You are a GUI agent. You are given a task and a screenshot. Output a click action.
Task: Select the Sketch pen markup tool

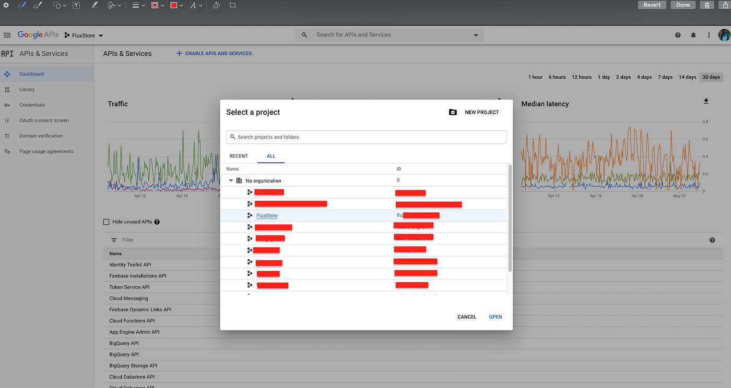tap(21, 5)
